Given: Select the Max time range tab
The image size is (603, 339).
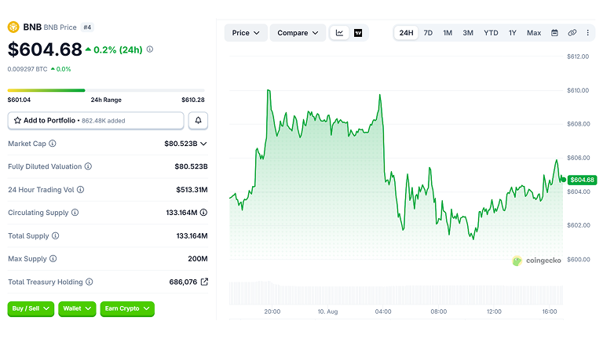Looking at the screenshot, I should pos(534,33).
